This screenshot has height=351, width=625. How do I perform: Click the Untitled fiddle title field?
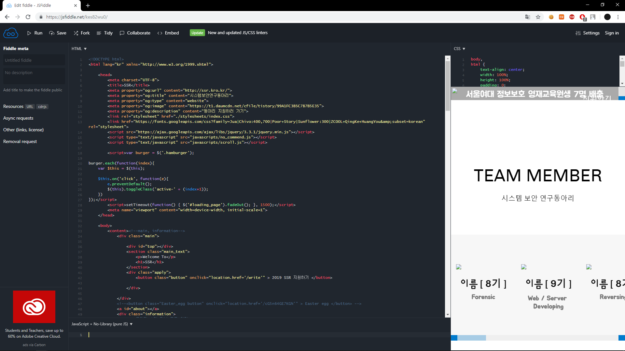[34, 60]
